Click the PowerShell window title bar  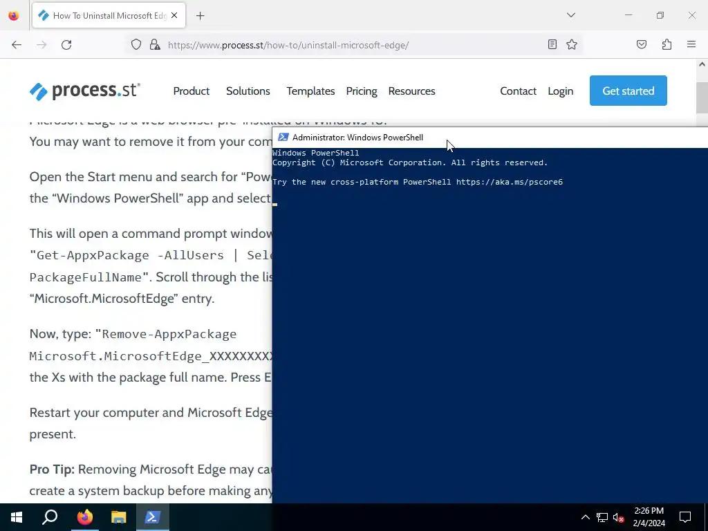pos(490,138)
